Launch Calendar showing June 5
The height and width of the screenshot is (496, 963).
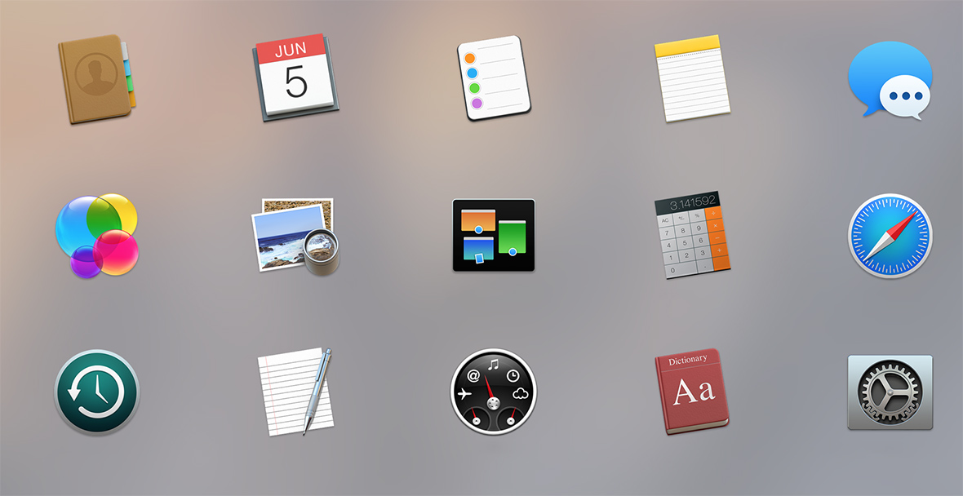294,77
